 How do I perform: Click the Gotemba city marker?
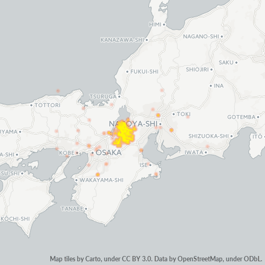[258, 117]
